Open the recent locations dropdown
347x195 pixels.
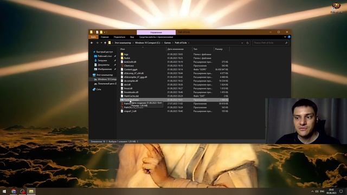[101, 43]
